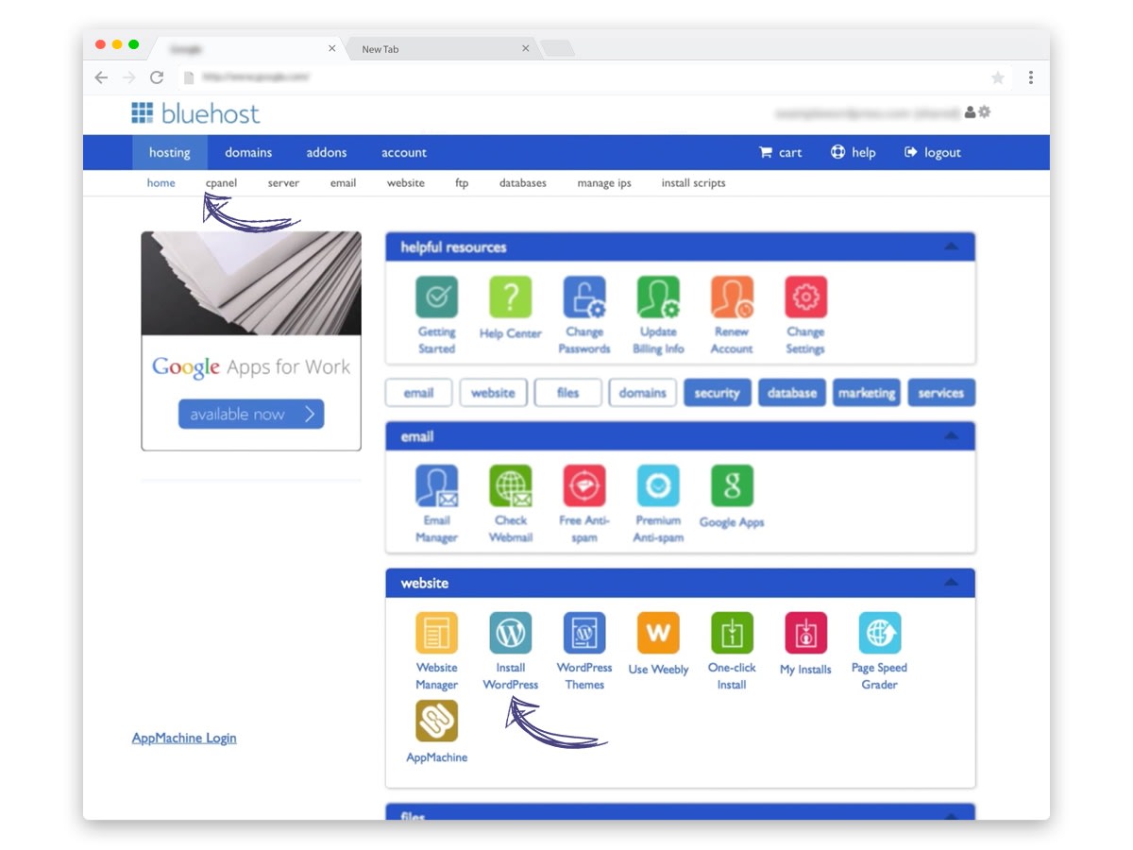Collapse the website panel
The height and width of the screenshot is (850, 1133).
click(951, 583)
